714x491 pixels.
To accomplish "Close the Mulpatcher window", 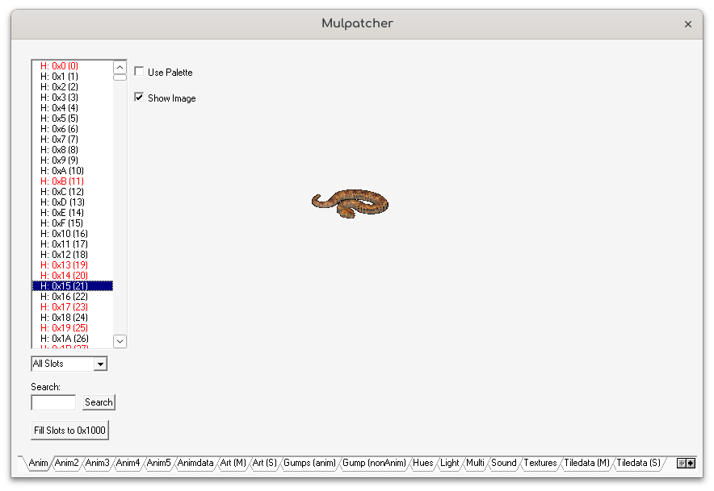I will tap(687, 24).
